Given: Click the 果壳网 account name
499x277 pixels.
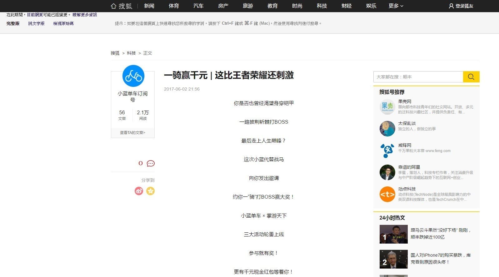Looking at the screenshot, I should (x=405, y=101).
